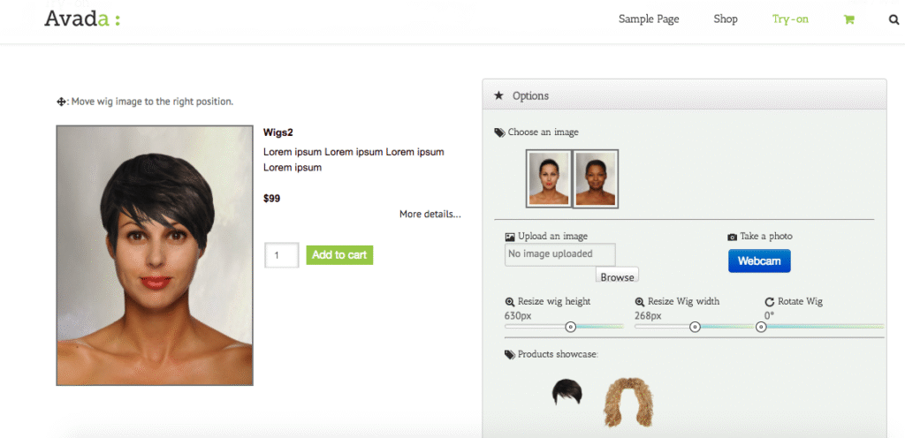Select the curly blonde wig product
The height and width of the screenshot is (438, 905).
point(627,402)
